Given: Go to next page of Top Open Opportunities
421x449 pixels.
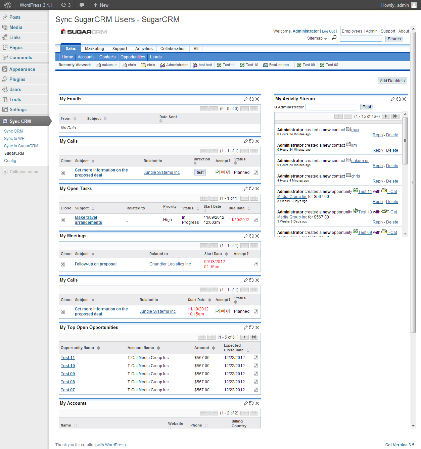Looking at the screenshot, I should 245,337.
